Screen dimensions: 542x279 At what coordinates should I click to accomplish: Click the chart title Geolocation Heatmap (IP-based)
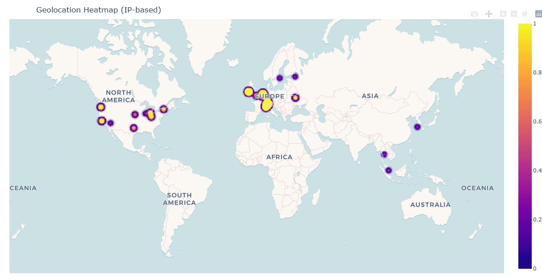tap(99, 10)
